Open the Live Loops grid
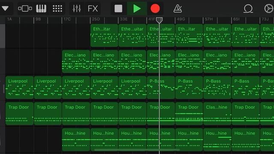The image size is (274, 154). 57,9
